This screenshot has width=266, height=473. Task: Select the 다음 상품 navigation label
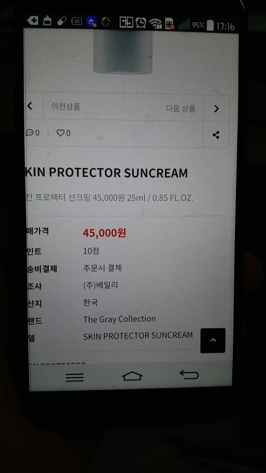tap(180, 108)
